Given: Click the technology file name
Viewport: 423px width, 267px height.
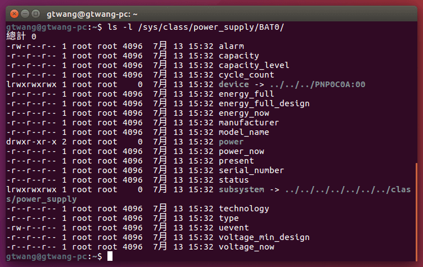Looking at the screenshot, I should coord(244,209).
